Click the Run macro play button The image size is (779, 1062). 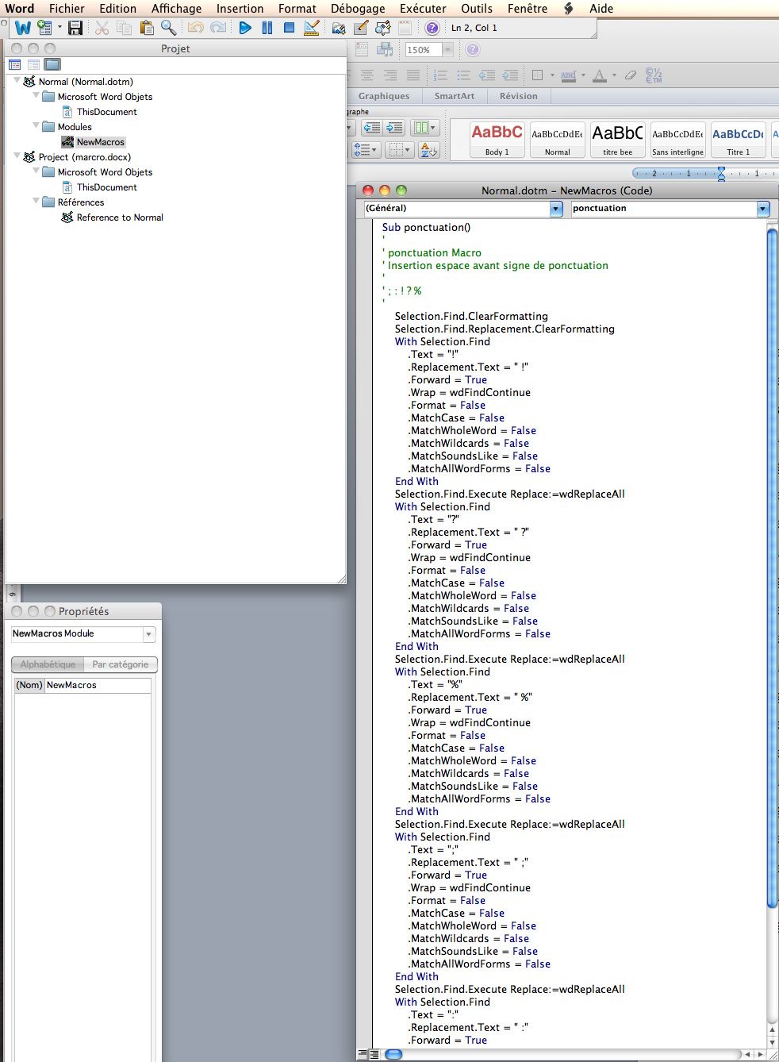tap(245, 28)
